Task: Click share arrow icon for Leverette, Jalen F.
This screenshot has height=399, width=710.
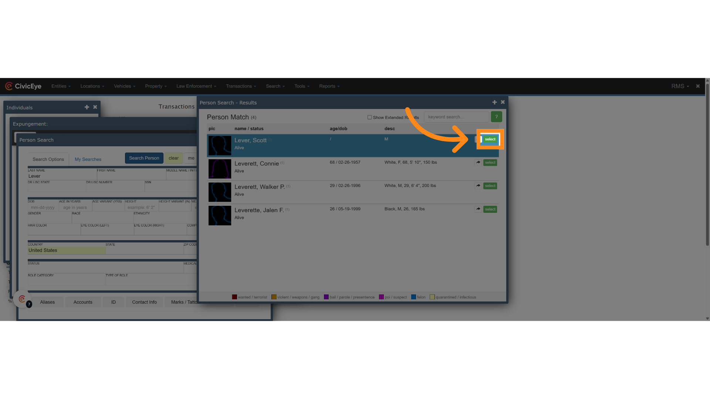Action: [x=478, y=209]
